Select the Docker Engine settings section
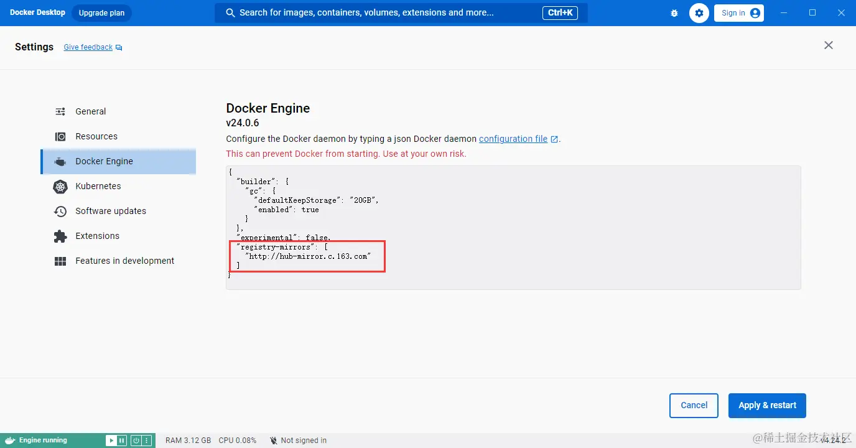This screenshot has height=448, width=856. [x=118, y=161]
